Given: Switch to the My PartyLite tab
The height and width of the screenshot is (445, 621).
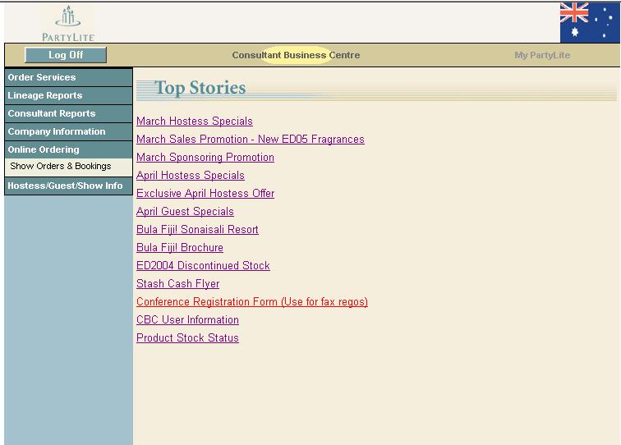Looking at the screenshot, I should [542, 55].
